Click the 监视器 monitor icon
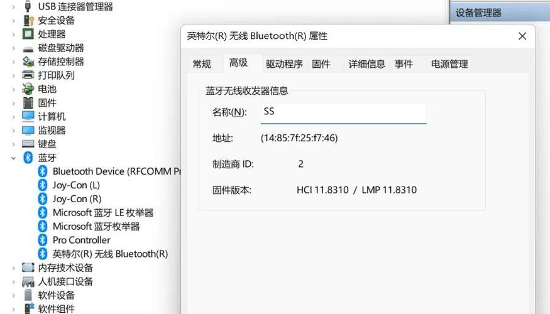This screenshot has height=314, width=550. pyautogui.click(x=28, y=131)
